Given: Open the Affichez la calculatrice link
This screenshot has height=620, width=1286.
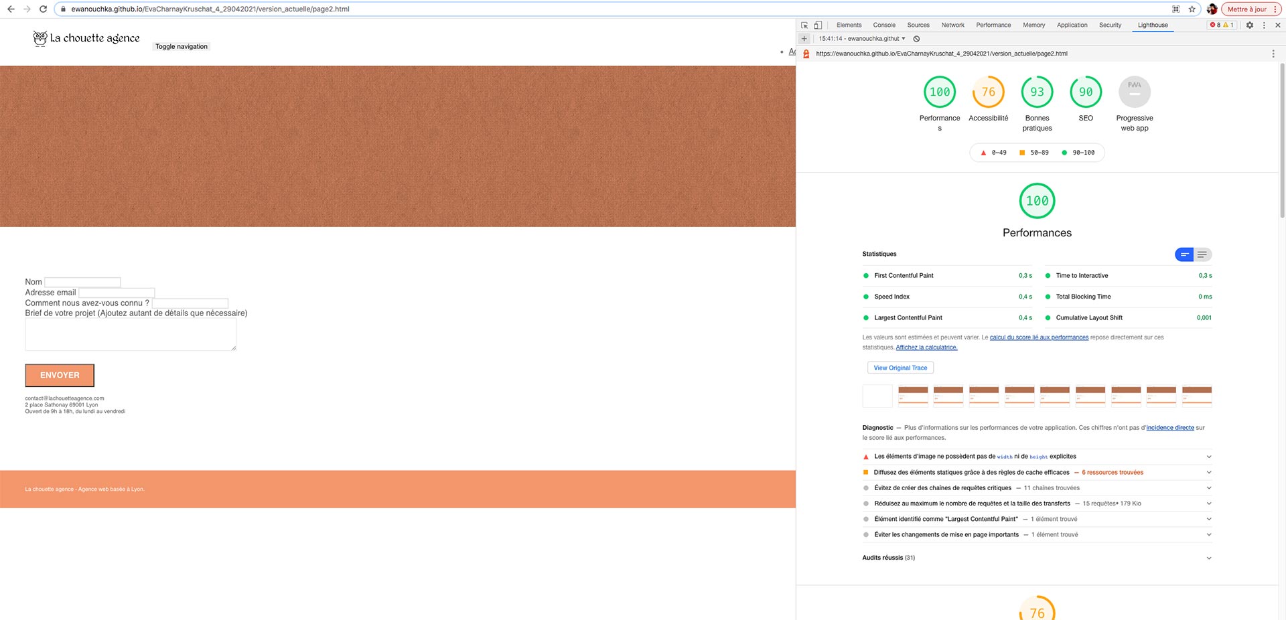Looking at the screenshot, I should pos(926,347).
